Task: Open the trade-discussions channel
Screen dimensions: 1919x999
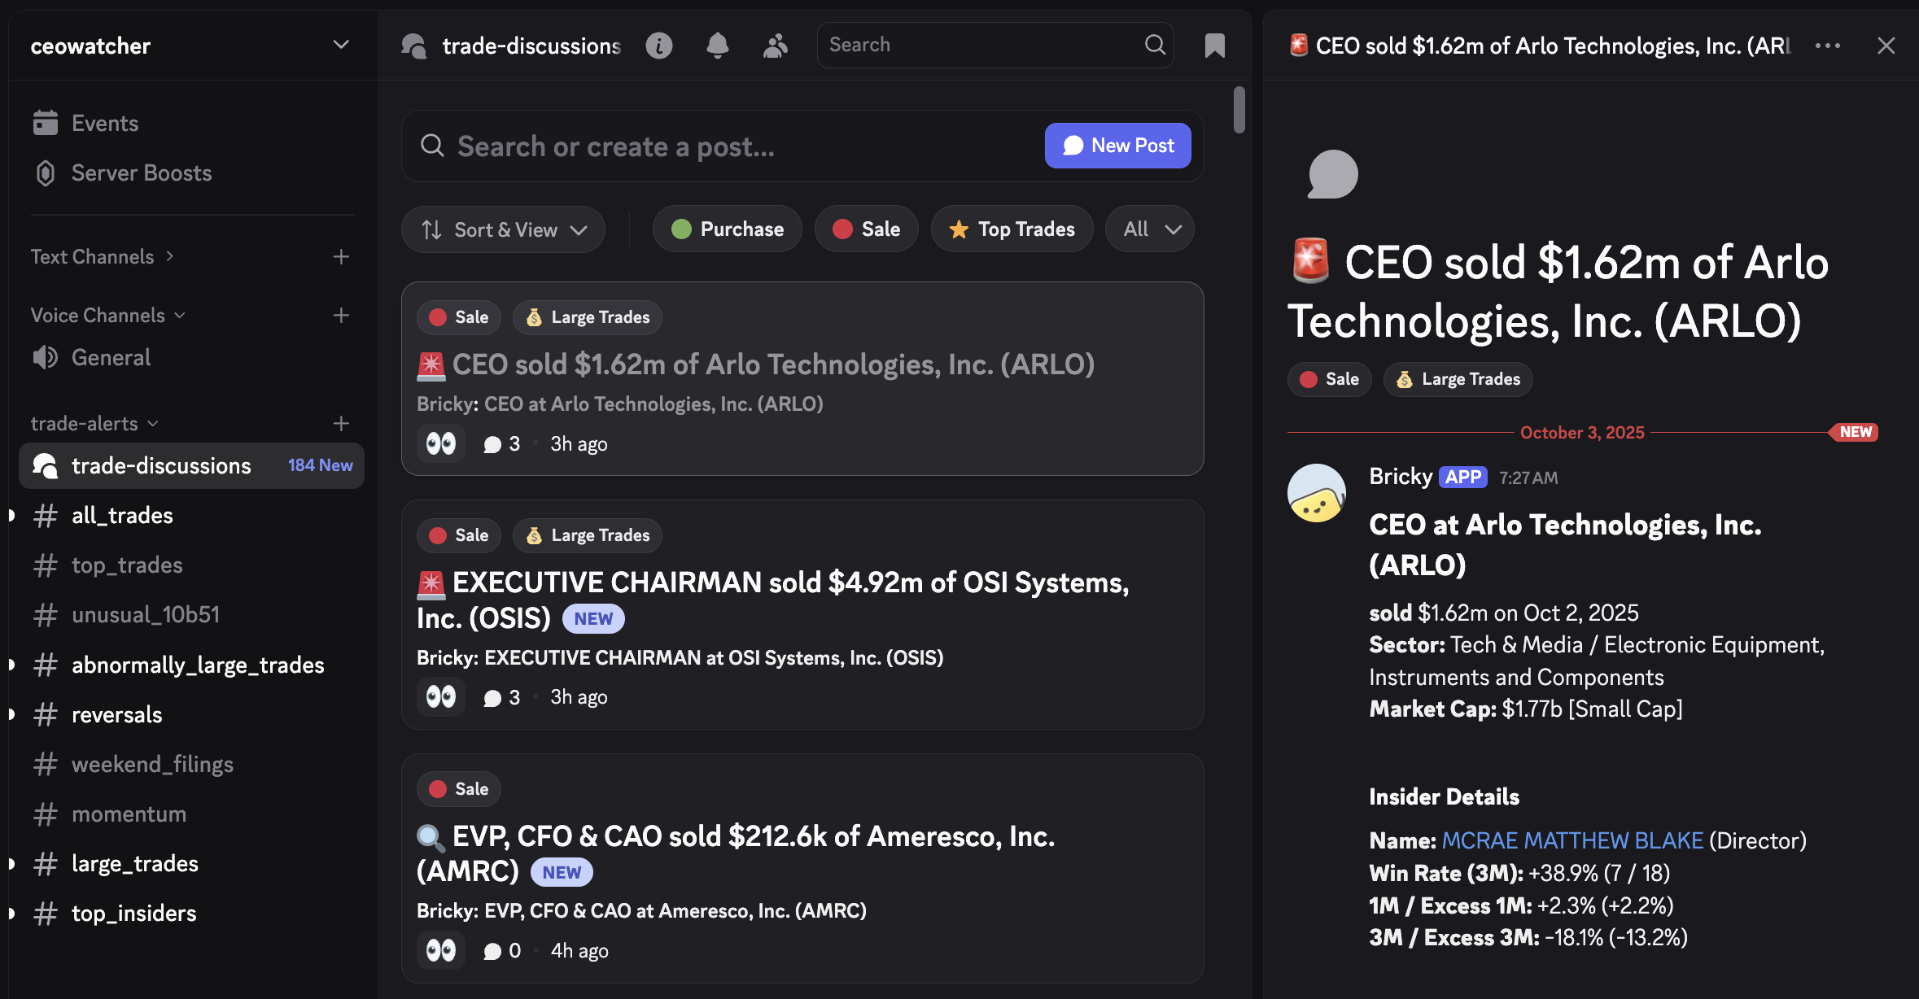Action: click(x=191, y=465)
